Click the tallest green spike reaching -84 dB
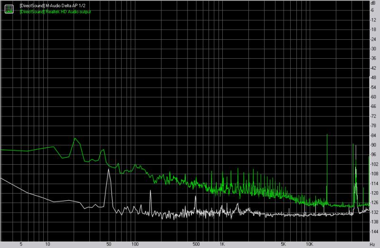This screenshot has height=248, width=380. (327, 135)
